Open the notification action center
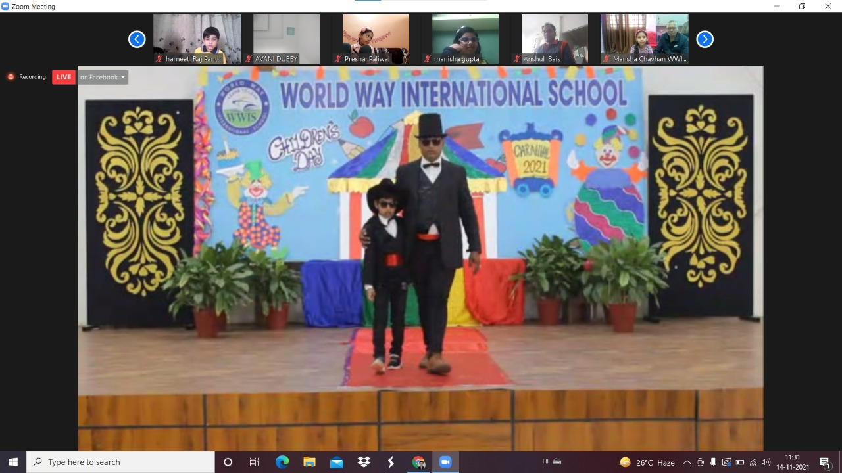 click(x=824, y=462)
